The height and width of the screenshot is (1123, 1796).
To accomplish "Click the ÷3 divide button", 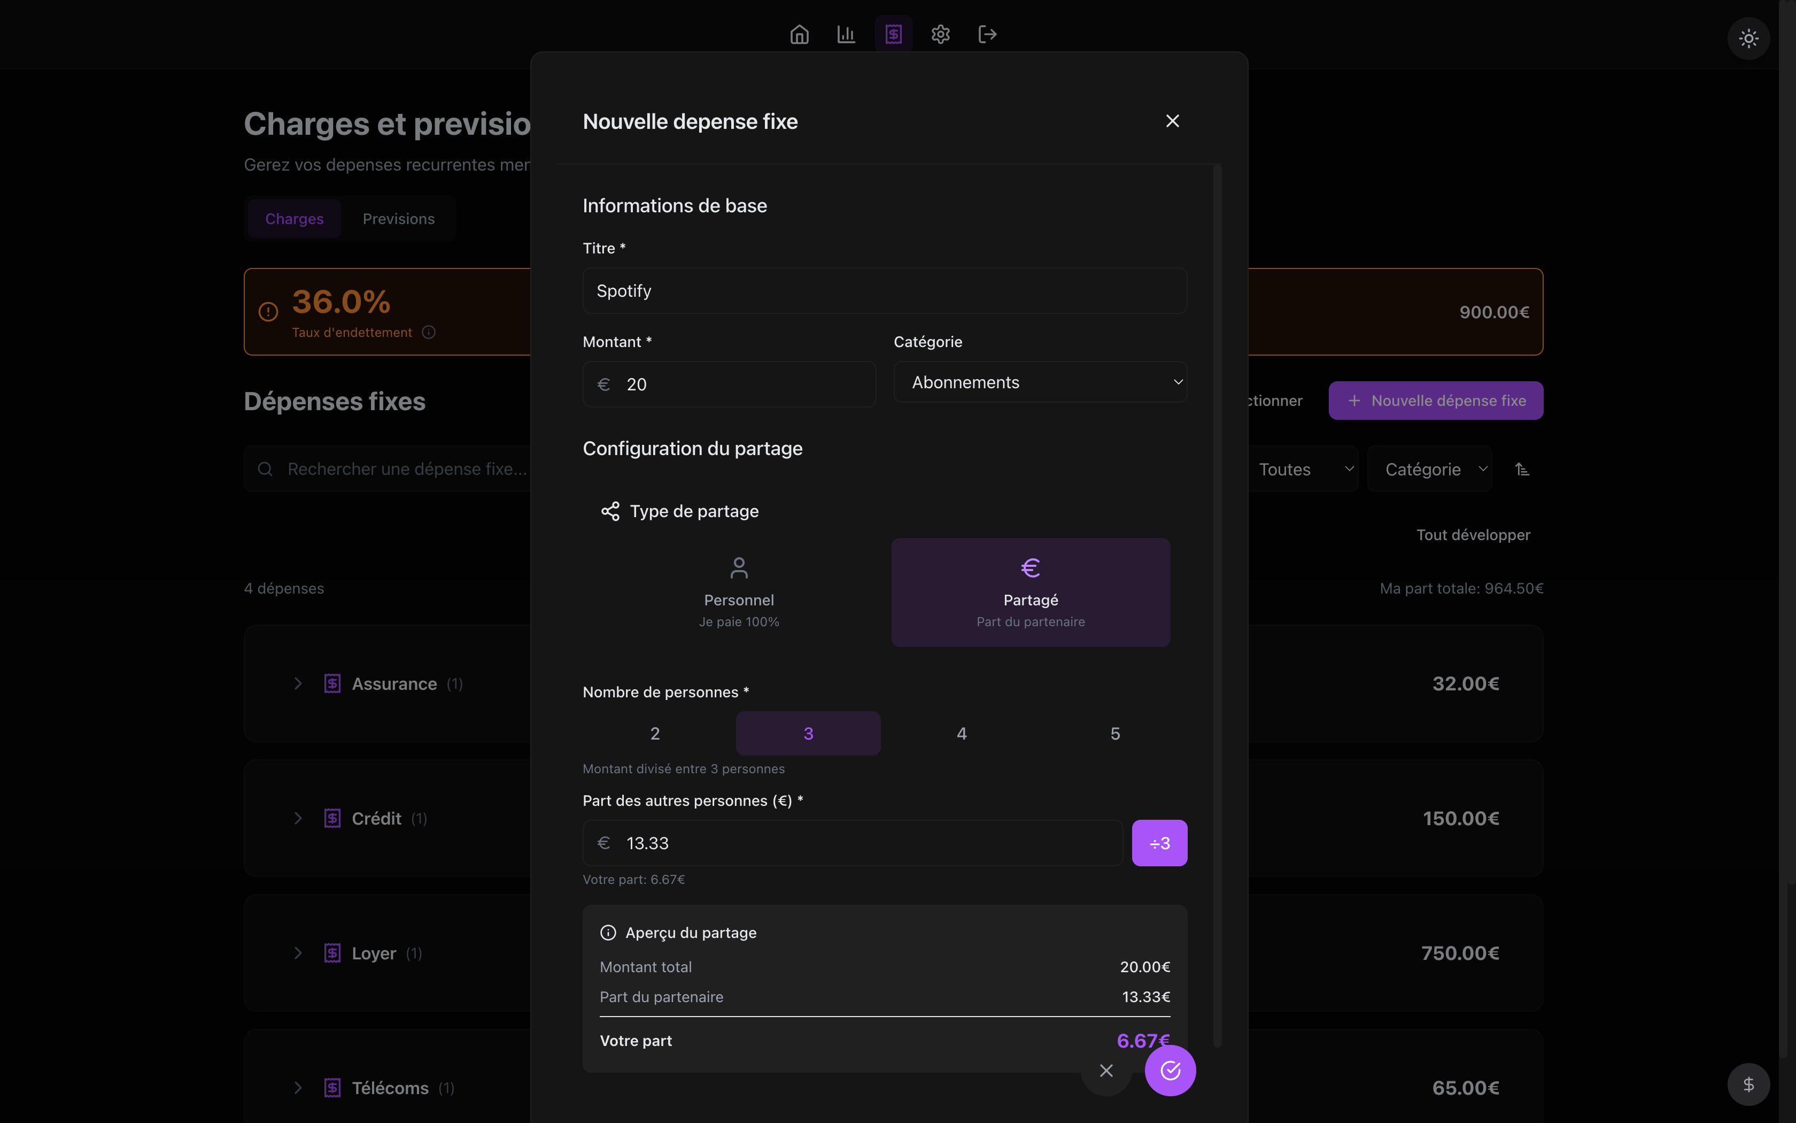I will (1159, 843).
